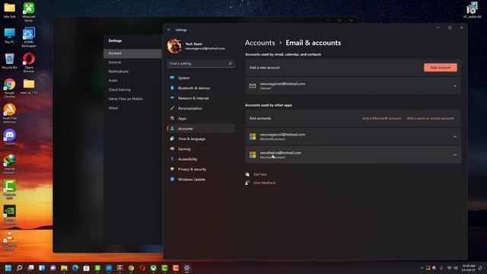This screenshot has width=487, height=274.
Task: Open Microsoft Store from the taskbar
Action: click(x=86, y=268)
